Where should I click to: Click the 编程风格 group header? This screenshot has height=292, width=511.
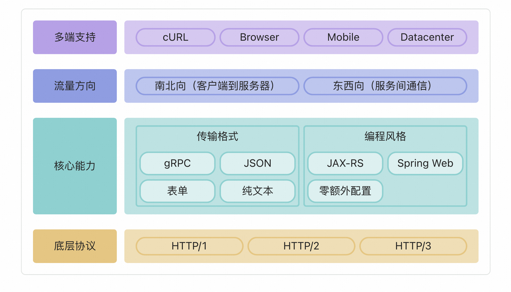coord(385,136)
